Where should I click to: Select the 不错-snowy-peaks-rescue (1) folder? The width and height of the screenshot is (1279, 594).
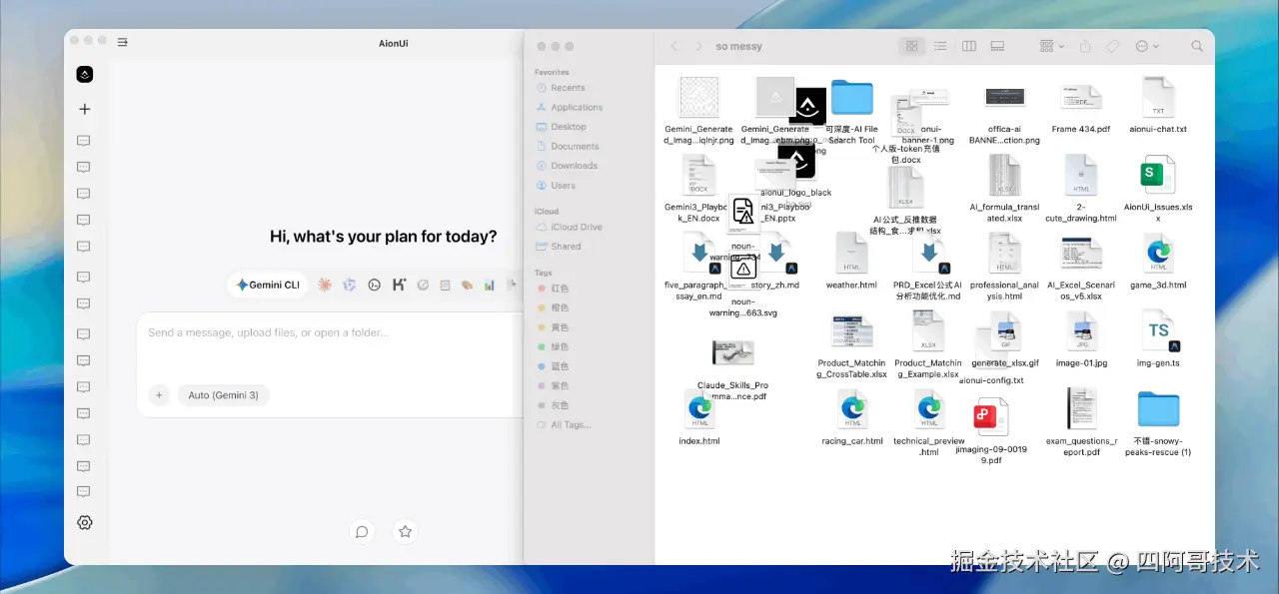point(1158,408)
